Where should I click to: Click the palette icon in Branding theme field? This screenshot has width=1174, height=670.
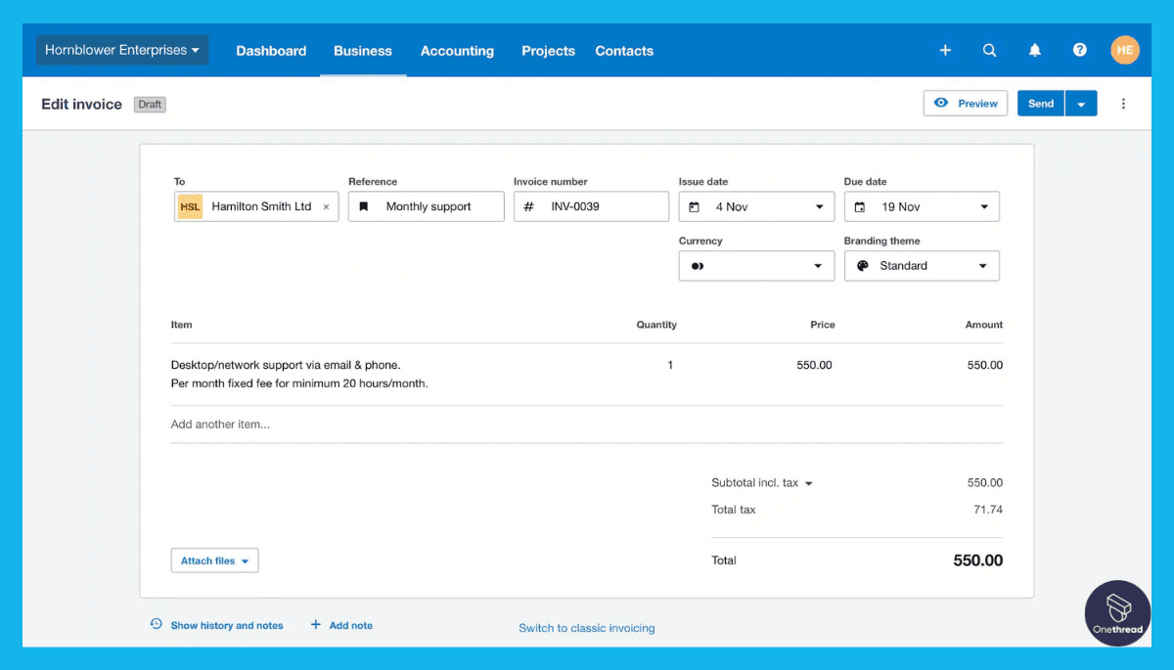click(x=861, y=265)
